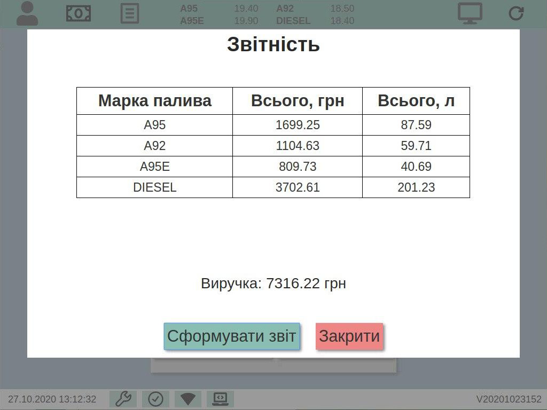Click the date and time 27.10.2020 13:12:32
547x410 pixels.
coord(52,399)
